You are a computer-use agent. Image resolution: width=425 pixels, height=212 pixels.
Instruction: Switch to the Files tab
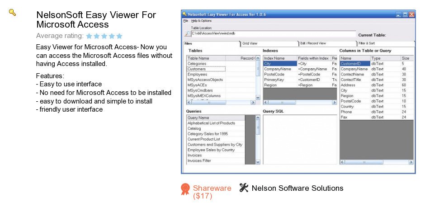212,43
